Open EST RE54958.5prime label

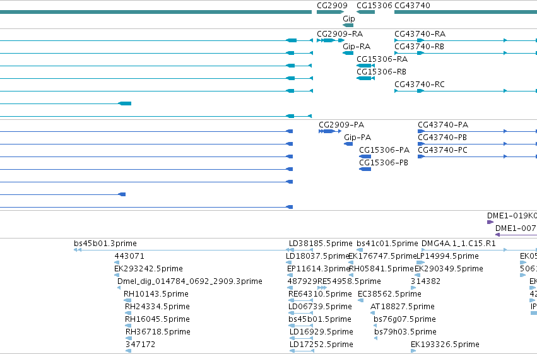(349, 281)
